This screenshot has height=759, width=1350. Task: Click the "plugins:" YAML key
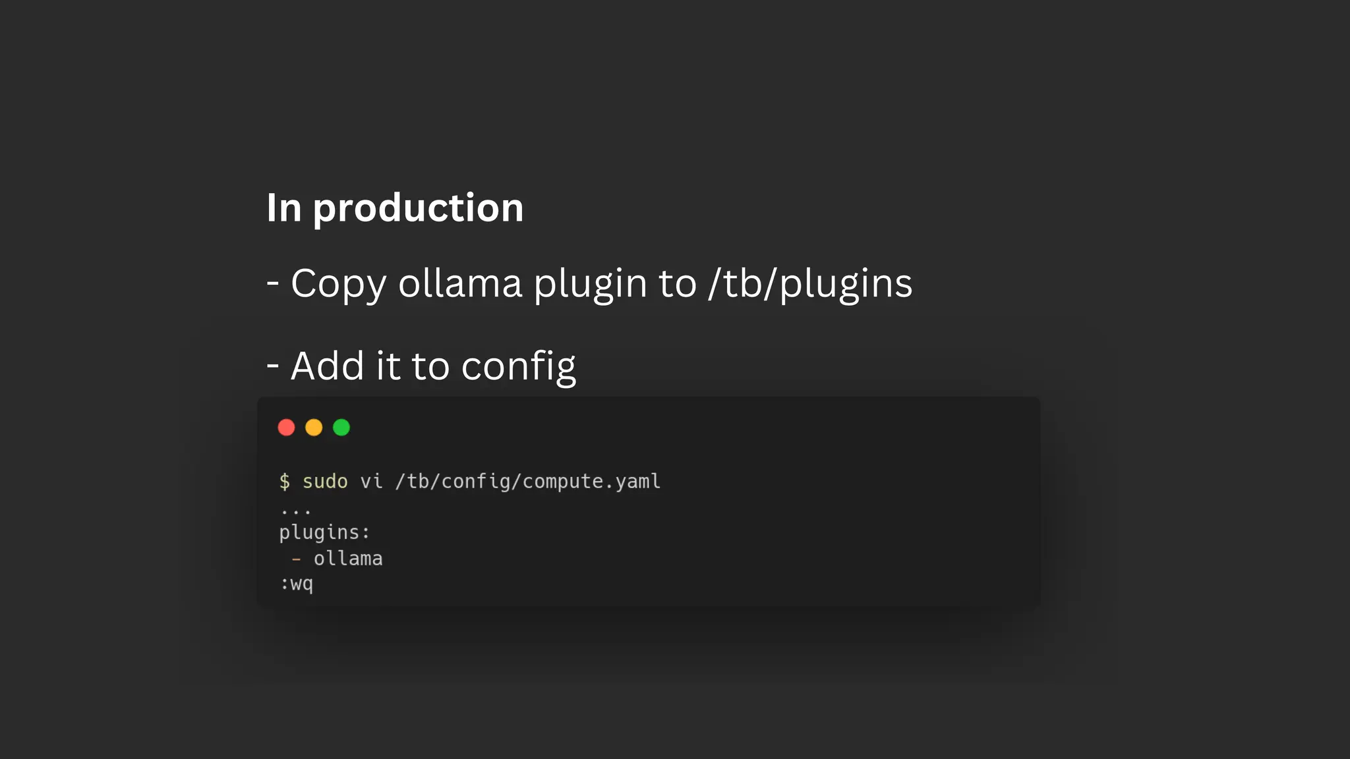[324, 532]
